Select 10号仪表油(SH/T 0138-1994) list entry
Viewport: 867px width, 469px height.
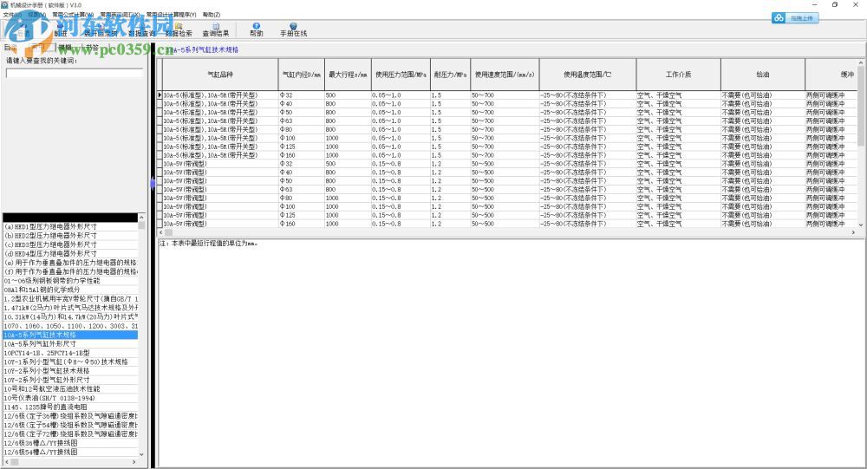52,398
